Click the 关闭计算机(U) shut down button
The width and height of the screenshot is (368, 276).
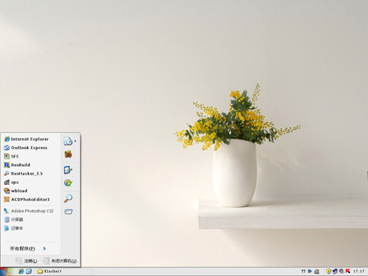tap(60, 261)
